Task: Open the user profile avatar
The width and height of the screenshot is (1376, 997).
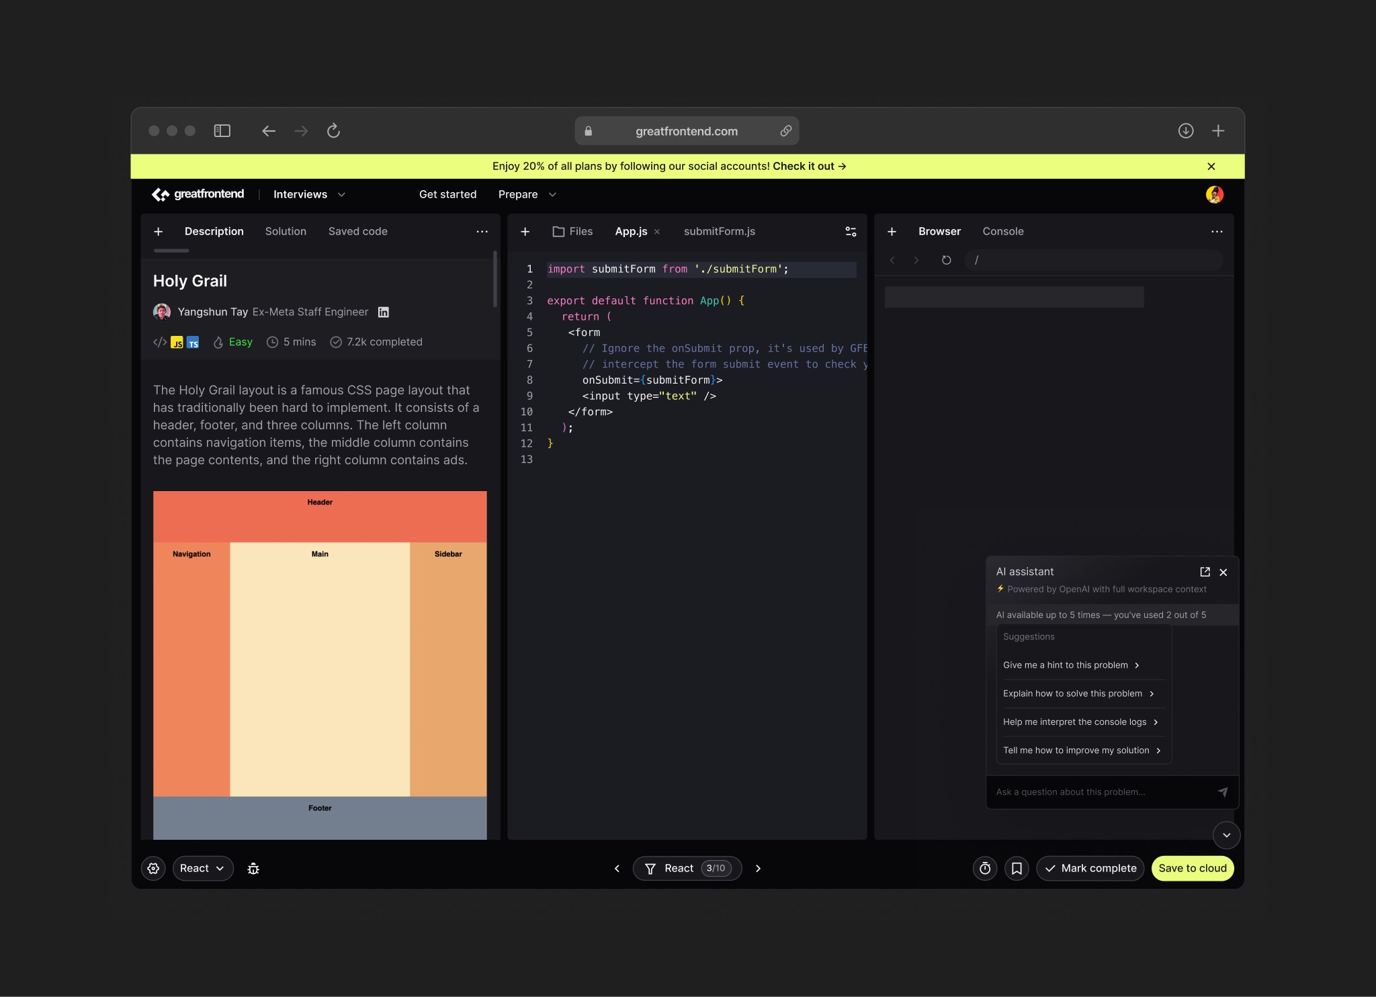Action: pyautogui.click(x=1215, y=195)
